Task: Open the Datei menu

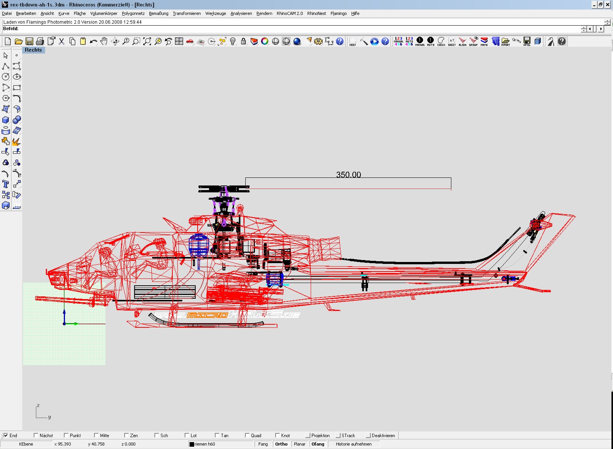Action: point(7,13)
